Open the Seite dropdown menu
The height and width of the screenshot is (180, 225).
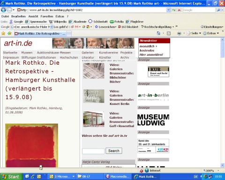point(194,33)
